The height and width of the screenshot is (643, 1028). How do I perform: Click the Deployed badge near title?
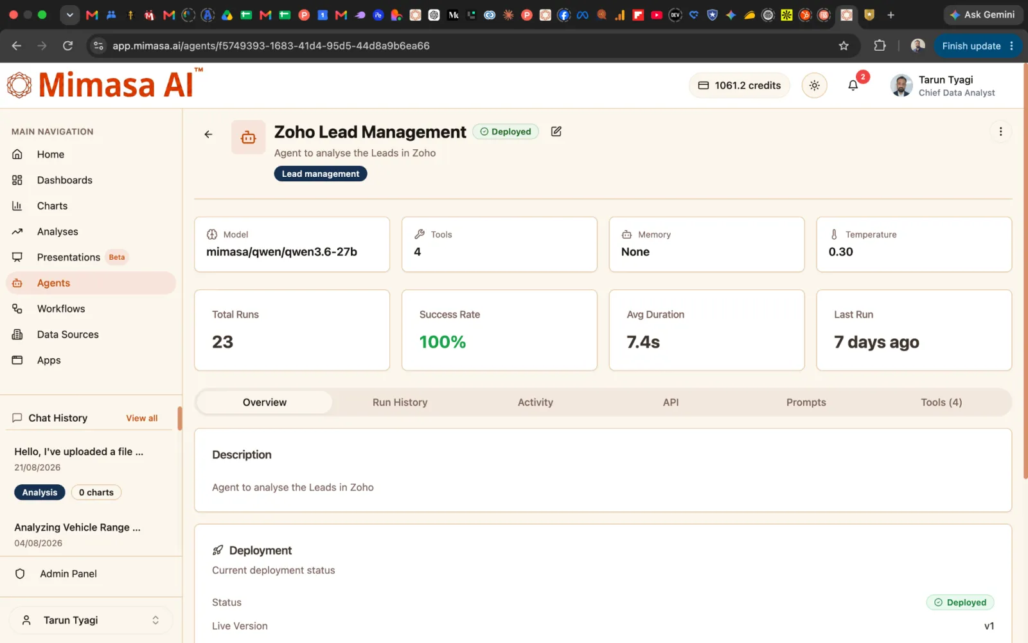(506, 132)
